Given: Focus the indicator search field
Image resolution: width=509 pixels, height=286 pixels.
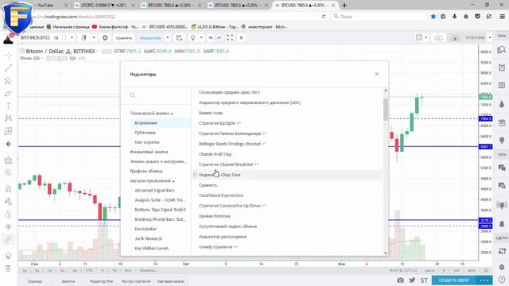Looking at the screenshot, I should click(x=159, y=95).
